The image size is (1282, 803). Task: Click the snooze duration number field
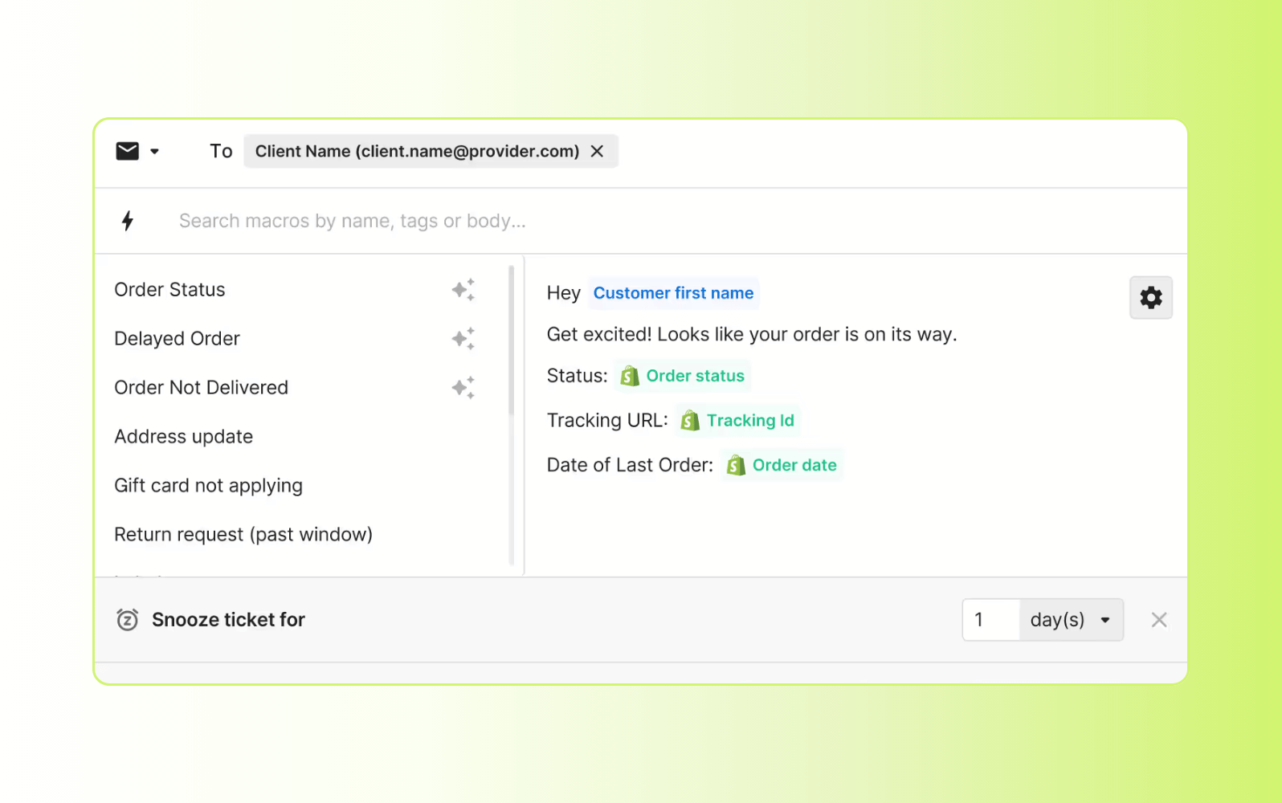pyautogui.click(x=991, y=620)
